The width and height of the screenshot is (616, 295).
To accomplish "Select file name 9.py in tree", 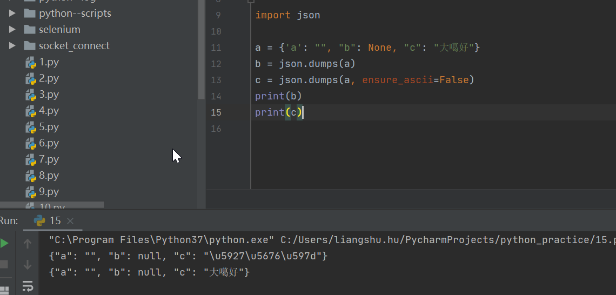I will tap(49, 192).
